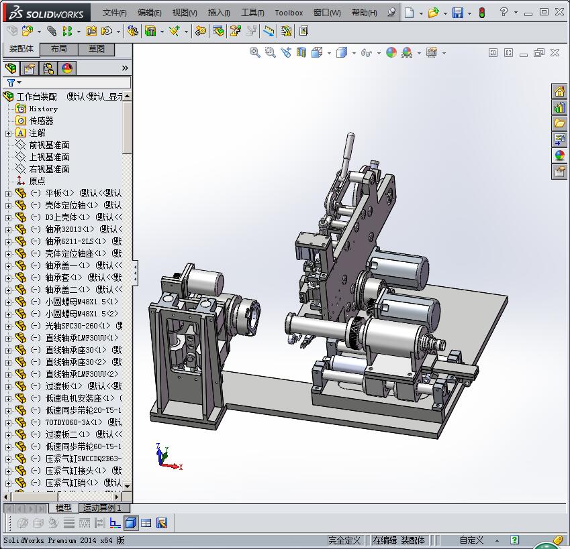Viewport: 570px width, 549px height.
Task: Open the 文件(F) menu
Action: [115, 13]
